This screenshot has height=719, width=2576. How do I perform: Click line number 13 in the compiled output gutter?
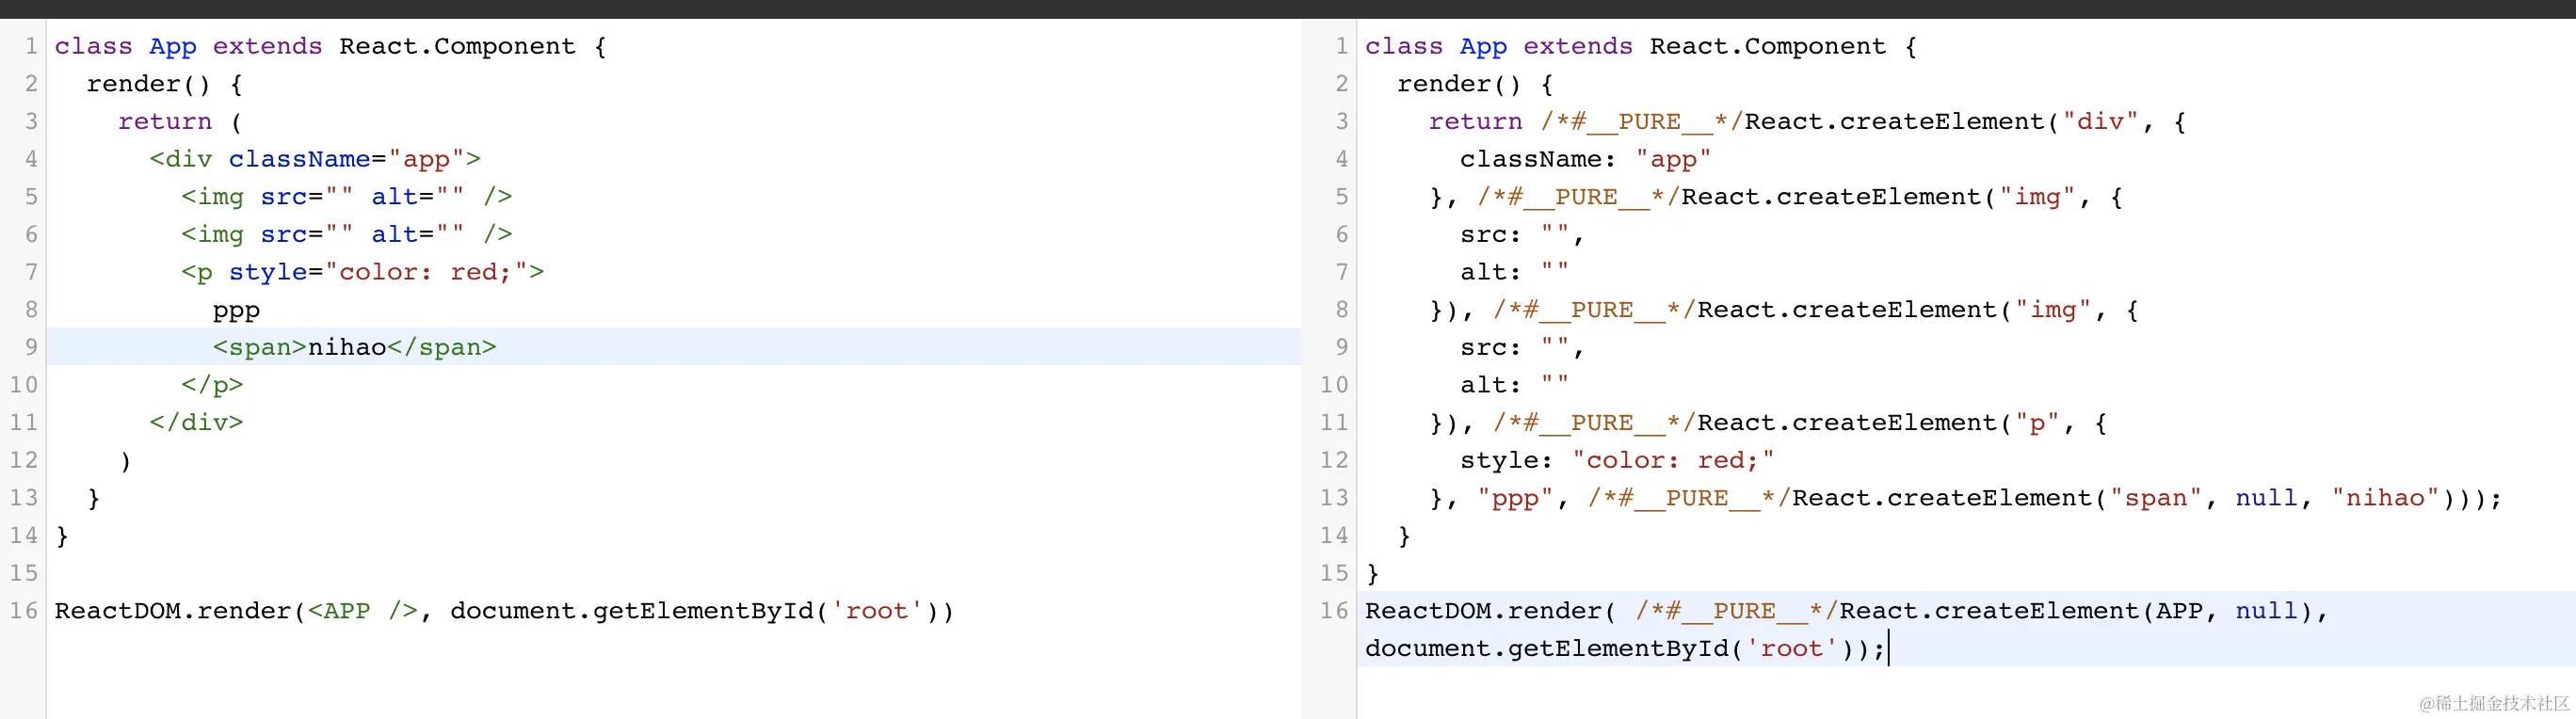coord(1334,498)
